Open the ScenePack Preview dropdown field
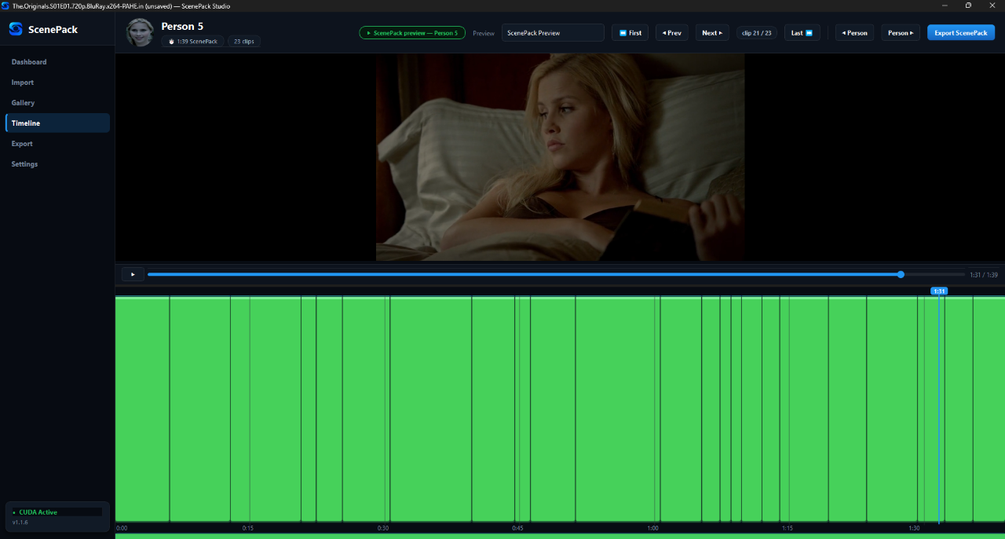This screenshot has height=539, width=1005. tap(553, 33)
